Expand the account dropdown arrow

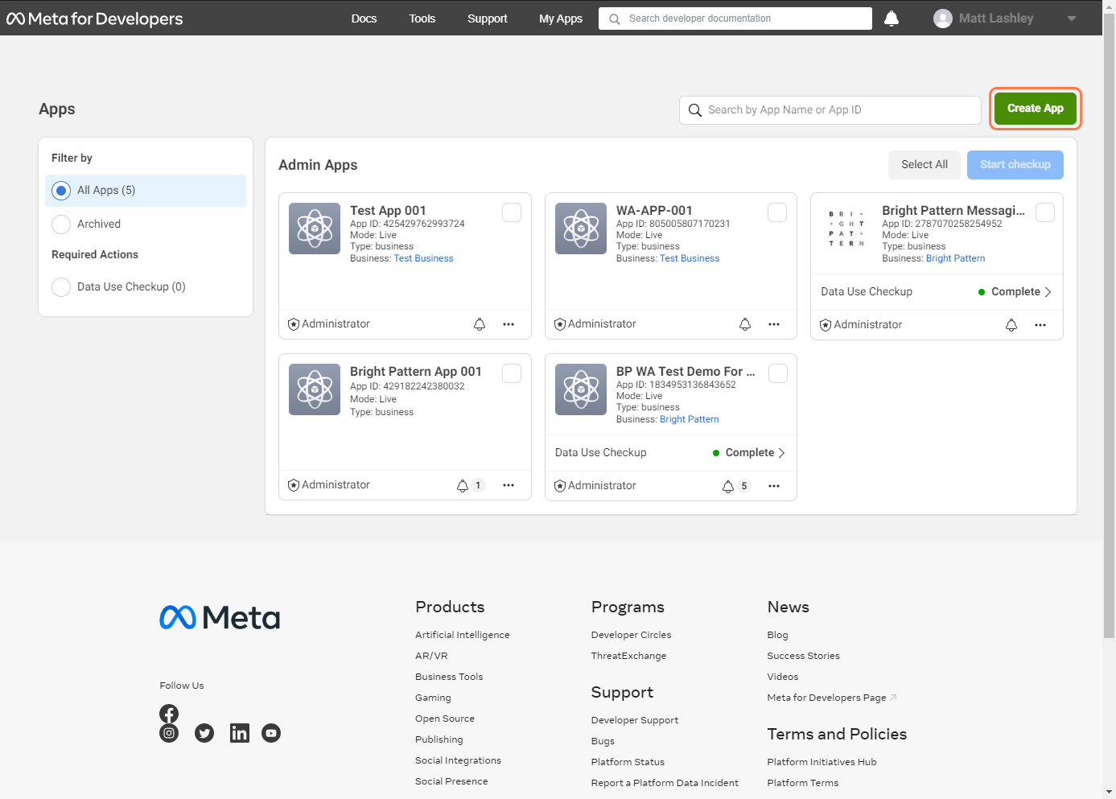(x=1072, y=19)
